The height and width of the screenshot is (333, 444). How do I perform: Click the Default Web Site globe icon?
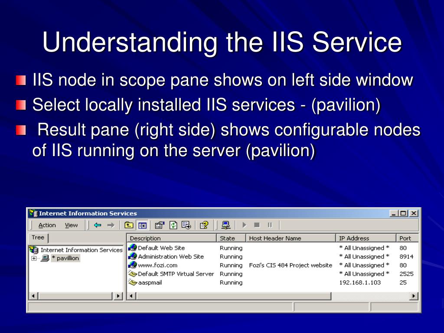click(x=133, y=248)
